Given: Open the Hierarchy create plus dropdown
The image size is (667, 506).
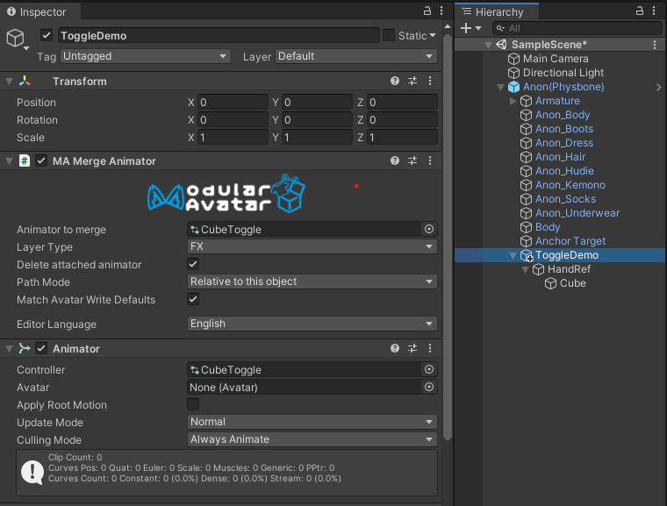Looking at the screenshot, I should [x=470, y=28].
